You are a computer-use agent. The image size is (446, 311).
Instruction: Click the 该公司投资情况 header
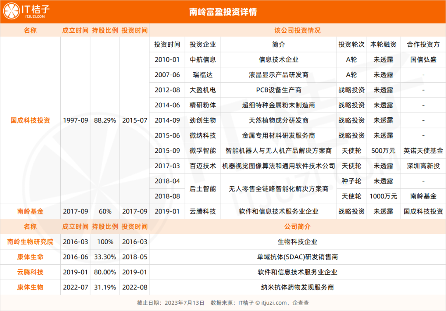click(x=297, y=31)
